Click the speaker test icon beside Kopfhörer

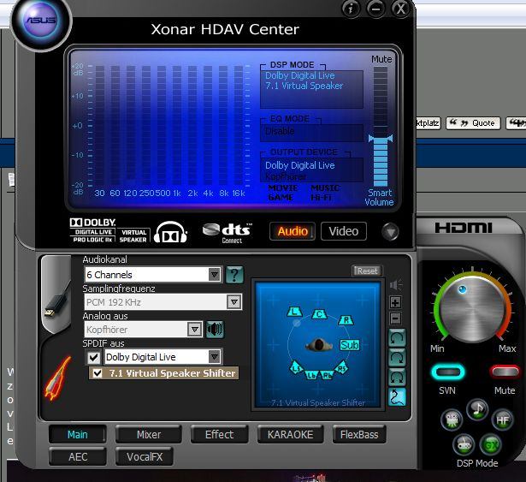(x=215, y=329)
